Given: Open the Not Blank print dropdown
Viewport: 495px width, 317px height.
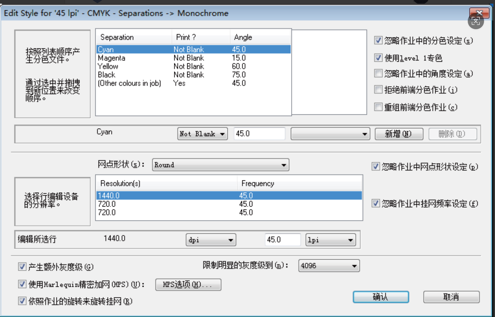Looking at the screenshot, I should point(203,134).
